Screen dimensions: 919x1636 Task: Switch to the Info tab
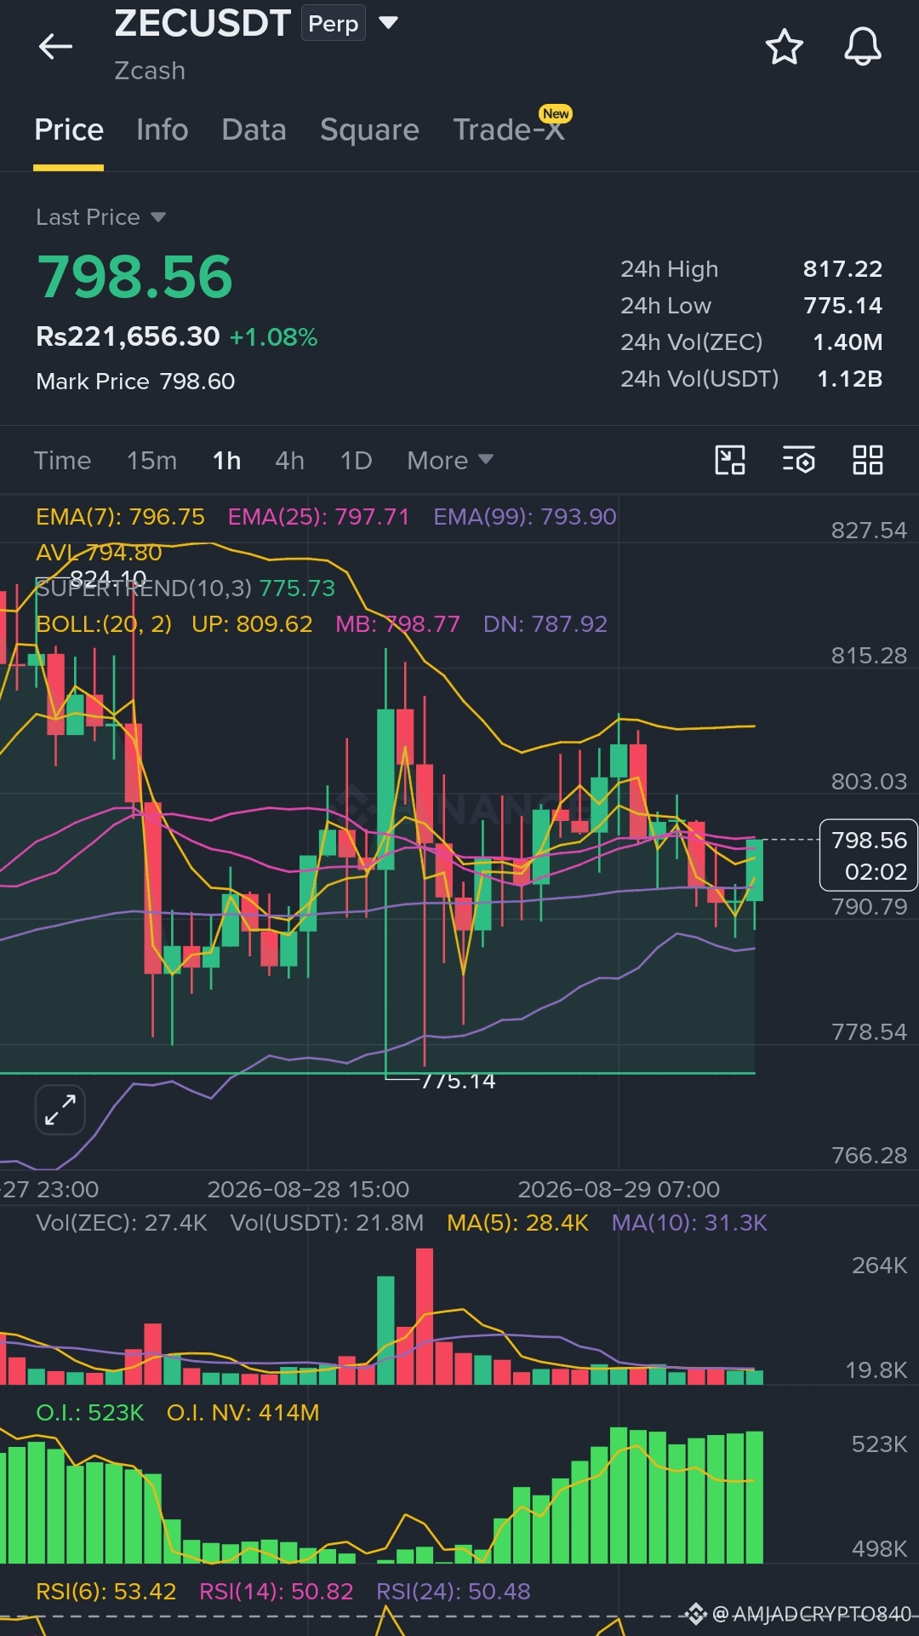click(x=163, y=129)
